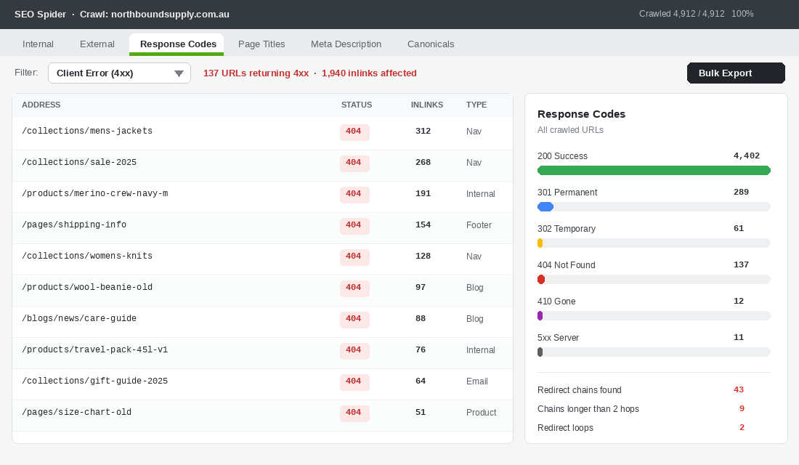Switch to the Canonicals tab

click(x=431, y=44)
